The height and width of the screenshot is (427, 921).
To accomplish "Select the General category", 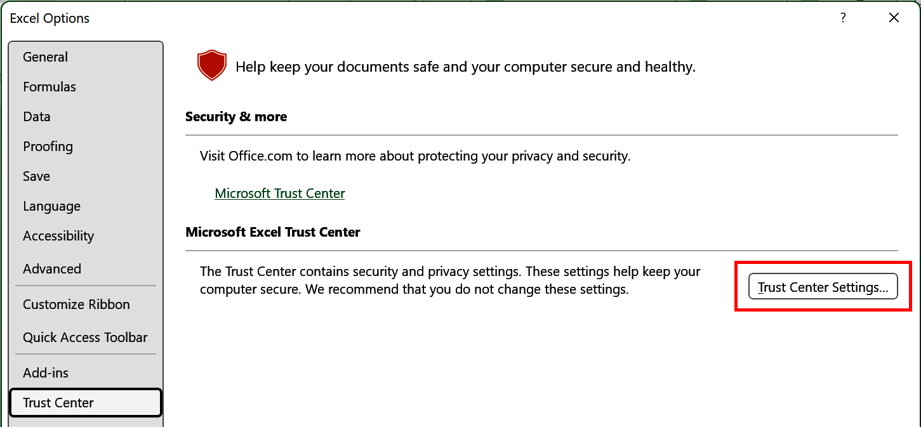I will click(45, 56).
